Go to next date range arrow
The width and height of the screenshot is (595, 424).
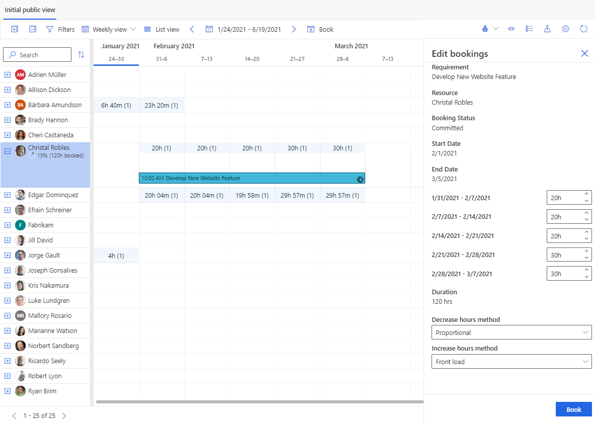coord(294,29)
